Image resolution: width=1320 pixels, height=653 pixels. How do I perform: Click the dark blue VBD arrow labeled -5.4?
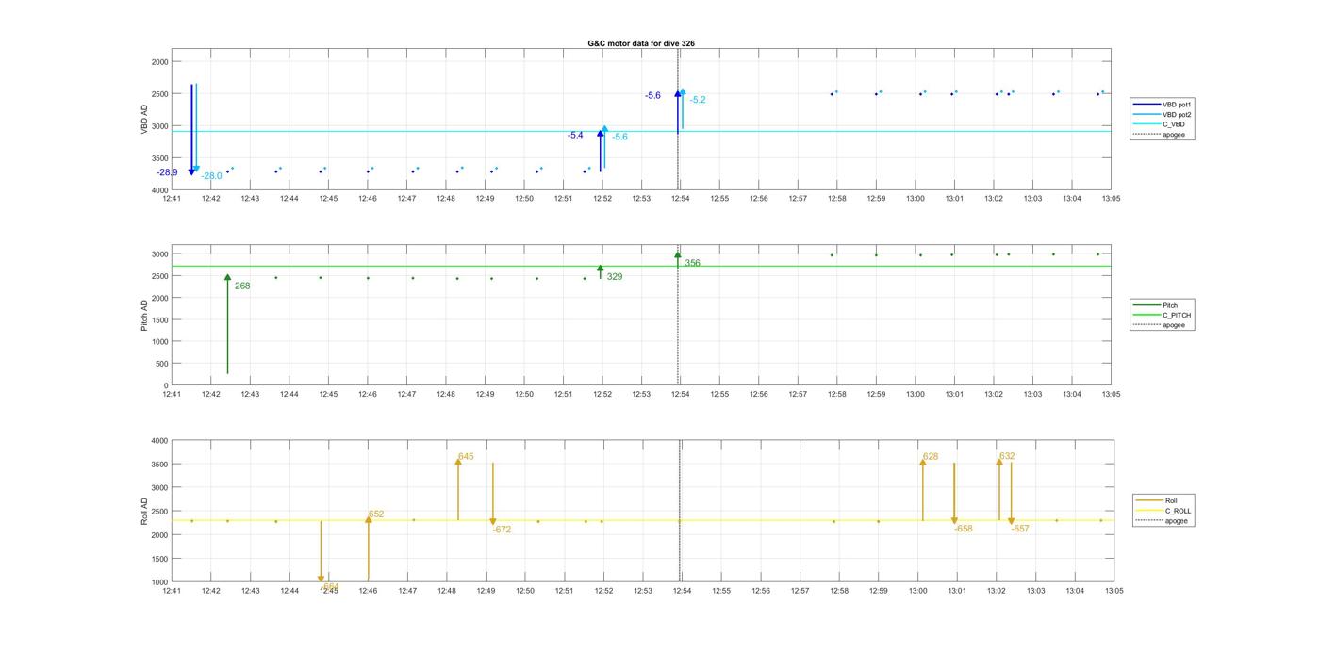(x=600, y=151)
